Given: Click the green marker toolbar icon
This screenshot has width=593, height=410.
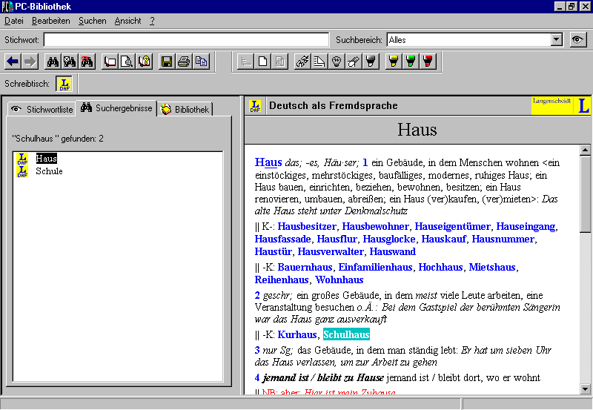Looking at the screenshot, I should (411, 62).
